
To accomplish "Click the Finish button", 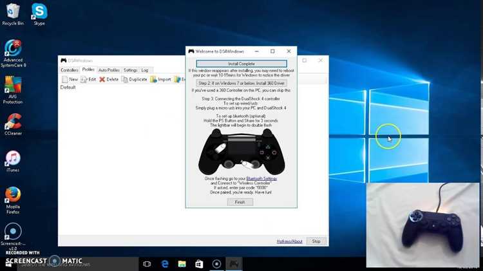I will 240,202.
